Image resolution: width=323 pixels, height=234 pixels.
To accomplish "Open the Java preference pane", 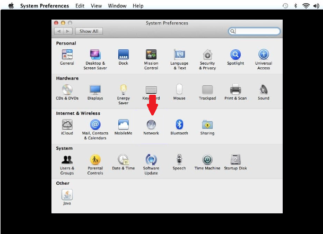I will click(x=67, y=195).
